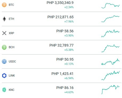Click the teal Kyber KNC icon
The width and height of the screenshot is (122, 98).
[x=4, y=90]
